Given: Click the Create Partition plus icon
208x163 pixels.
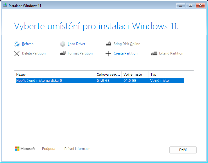Looking at the screenshot, I should (x=108, y=54).
